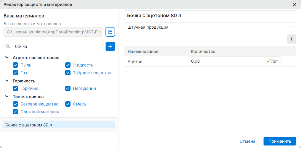Click blue plus to add new material

[110, 46]
